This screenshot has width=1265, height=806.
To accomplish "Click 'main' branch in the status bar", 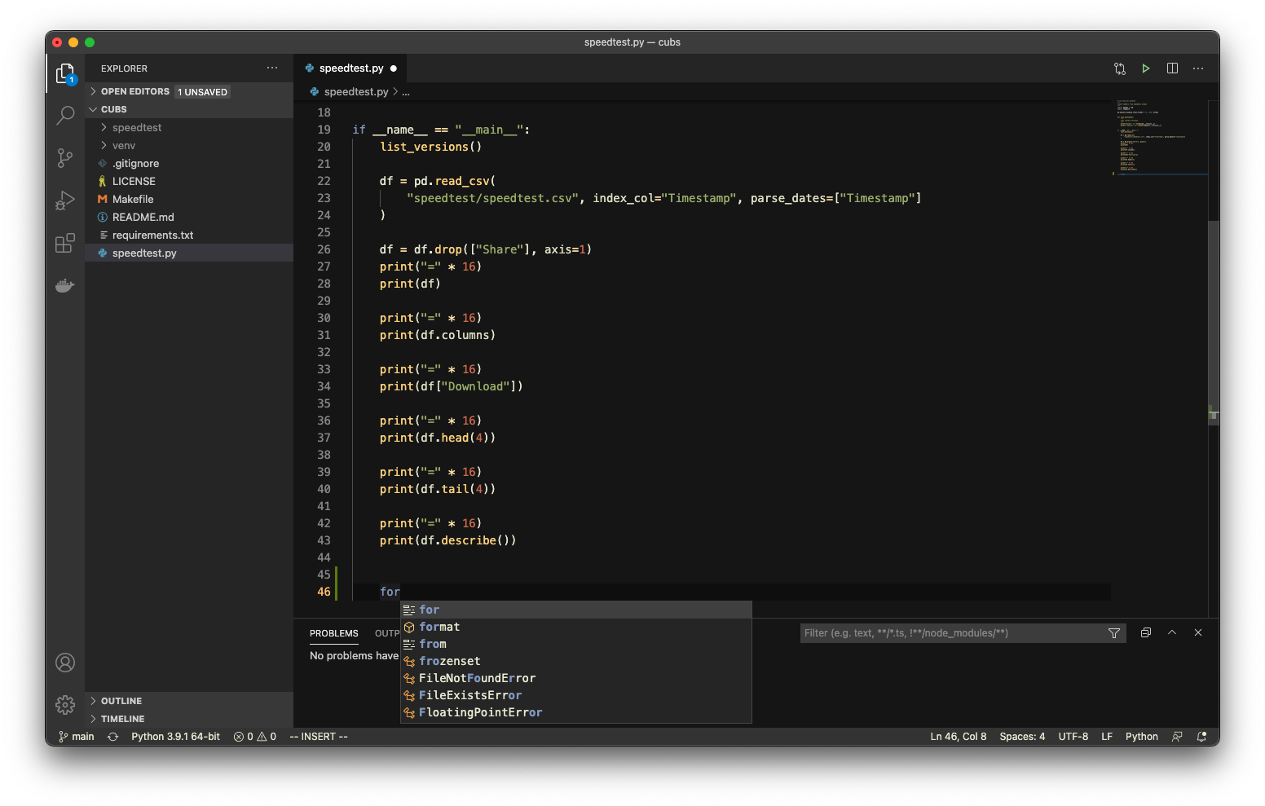I will 75,736.
